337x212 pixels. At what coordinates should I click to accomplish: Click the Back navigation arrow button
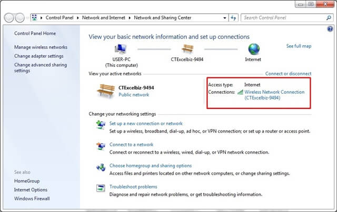[x=9, y=18]
